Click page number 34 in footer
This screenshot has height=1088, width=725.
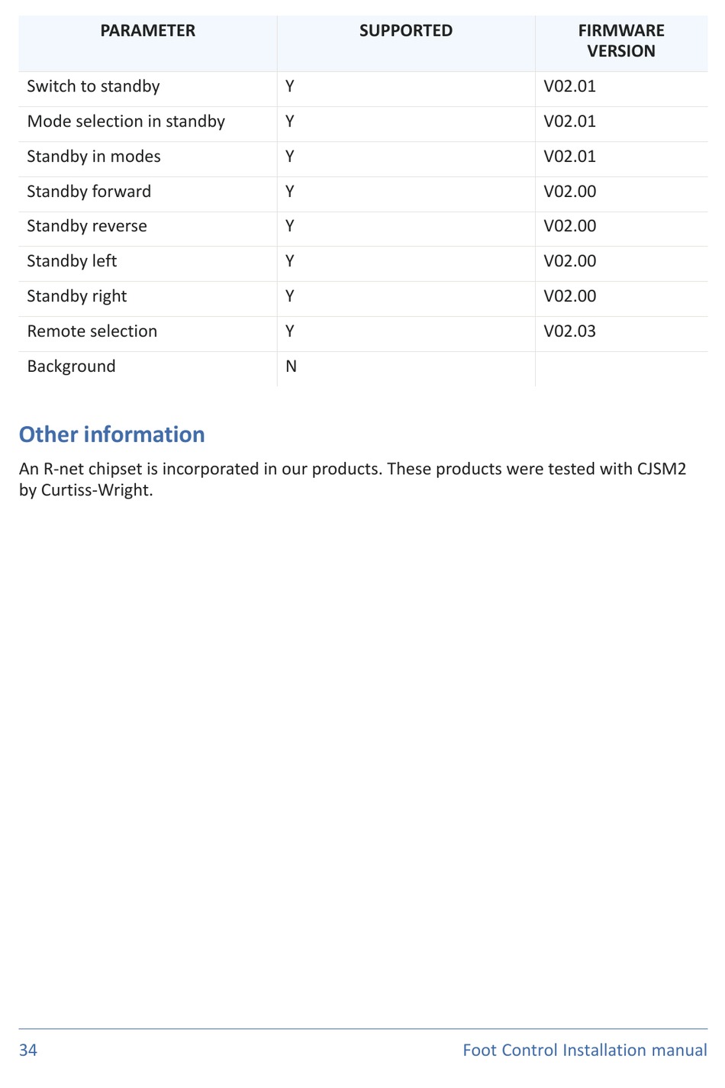tap(28, 1051)
